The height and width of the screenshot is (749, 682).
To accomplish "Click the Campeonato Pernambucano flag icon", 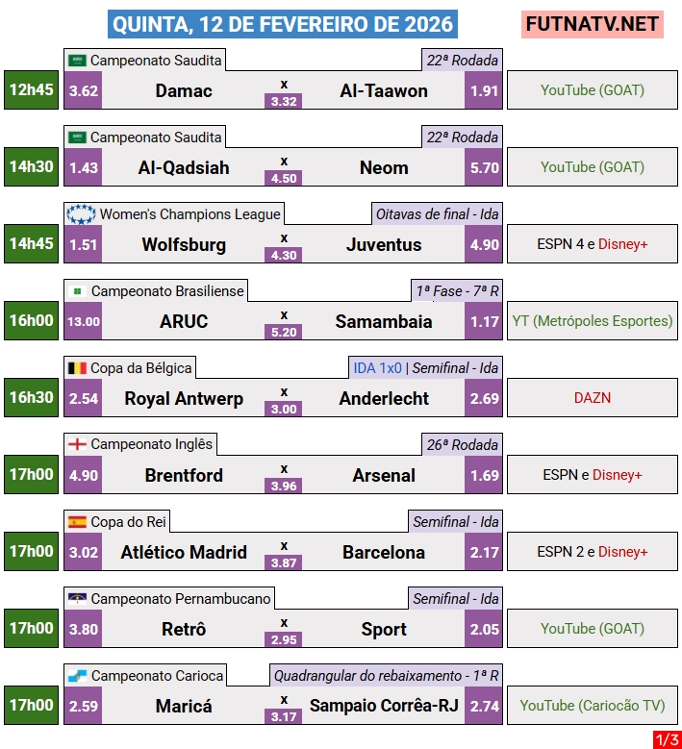I will coord(77,599).
